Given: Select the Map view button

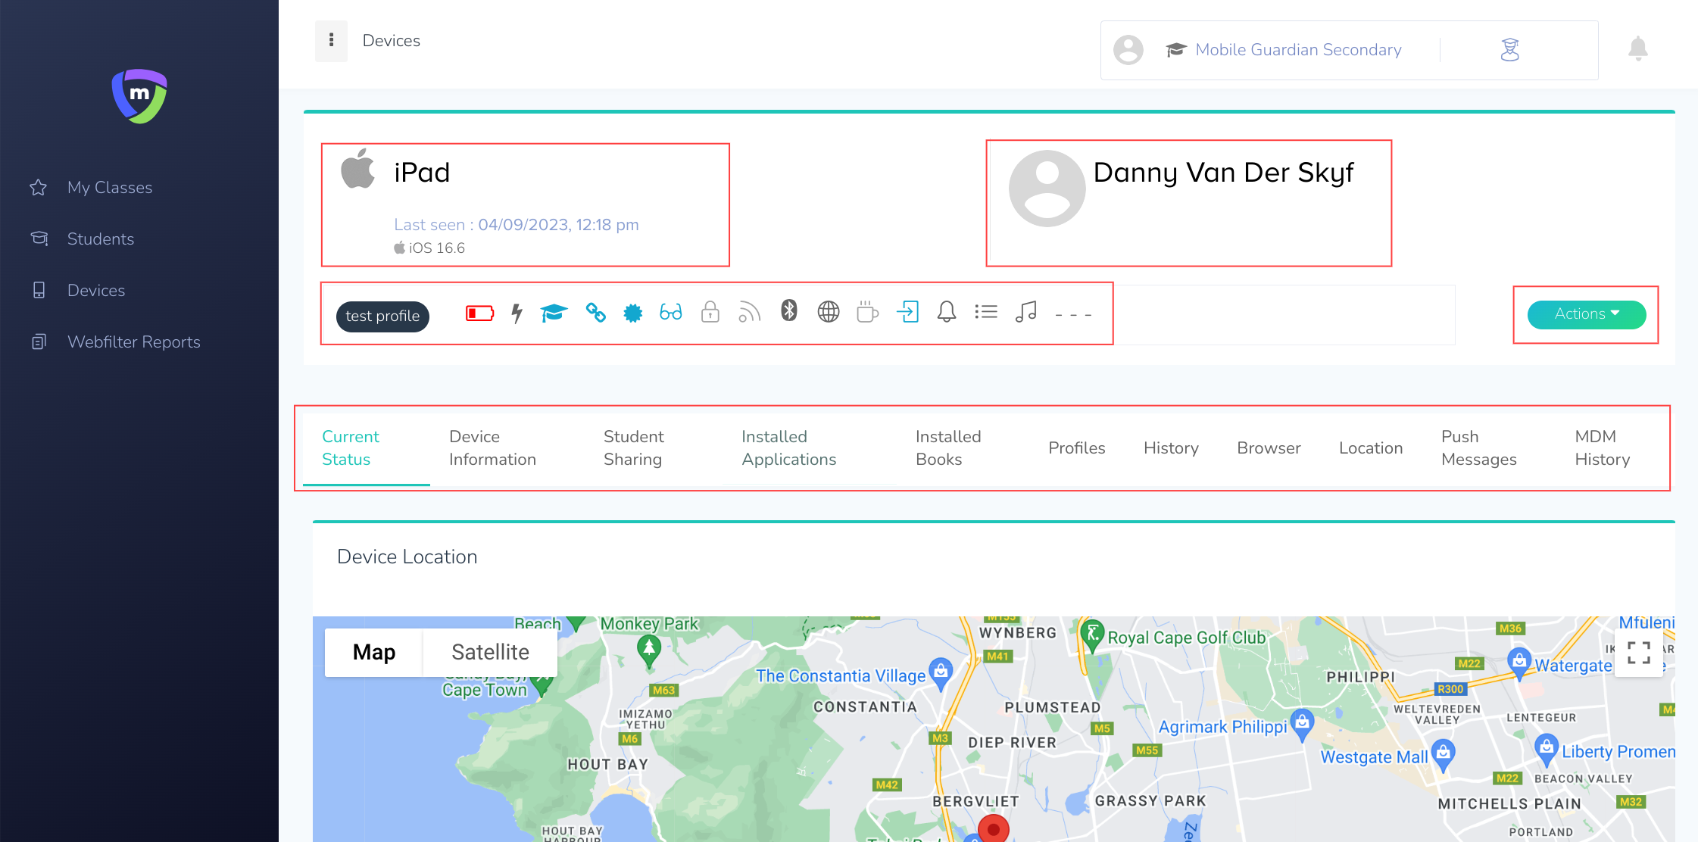Looking at the screenshot, I should point(374,652).
